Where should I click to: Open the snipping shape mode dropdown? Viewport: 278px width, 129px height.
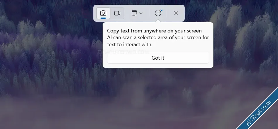(x=137, y=13)
